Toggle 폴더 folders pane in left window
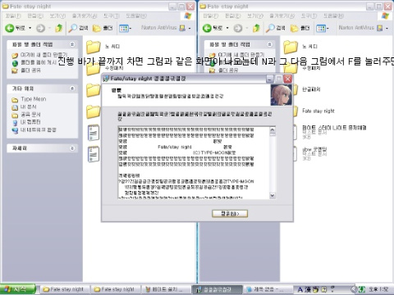This screenshot has width=394, height=295. click(103, 28)
